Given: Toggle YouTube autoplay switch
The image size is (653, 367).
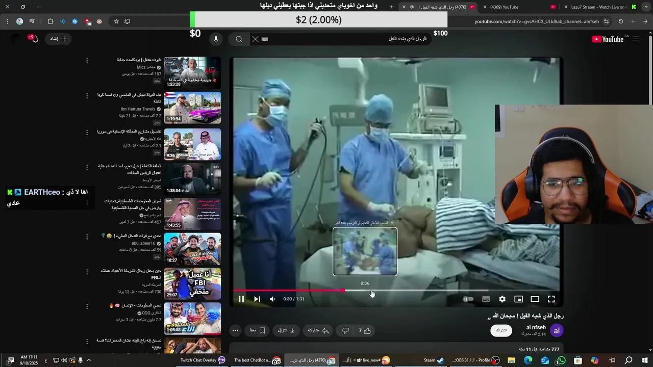Looking at the screenshot, I should (468, 299).
